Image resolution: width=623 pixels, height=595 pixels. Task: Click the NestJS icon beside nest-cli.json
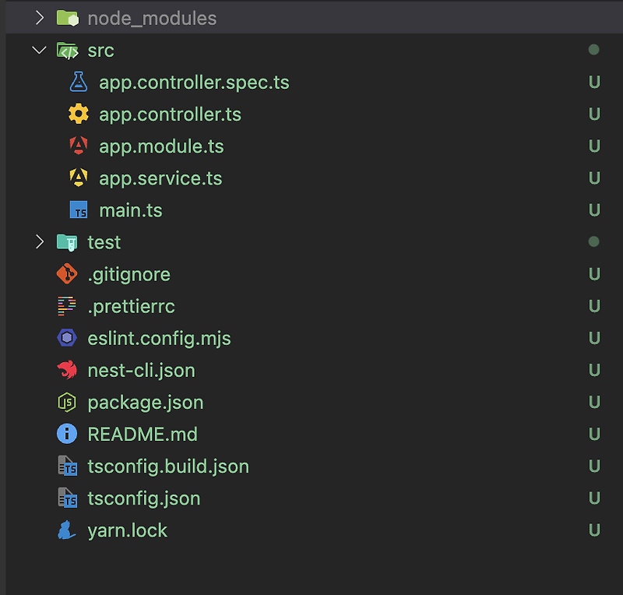pos(67,370)
